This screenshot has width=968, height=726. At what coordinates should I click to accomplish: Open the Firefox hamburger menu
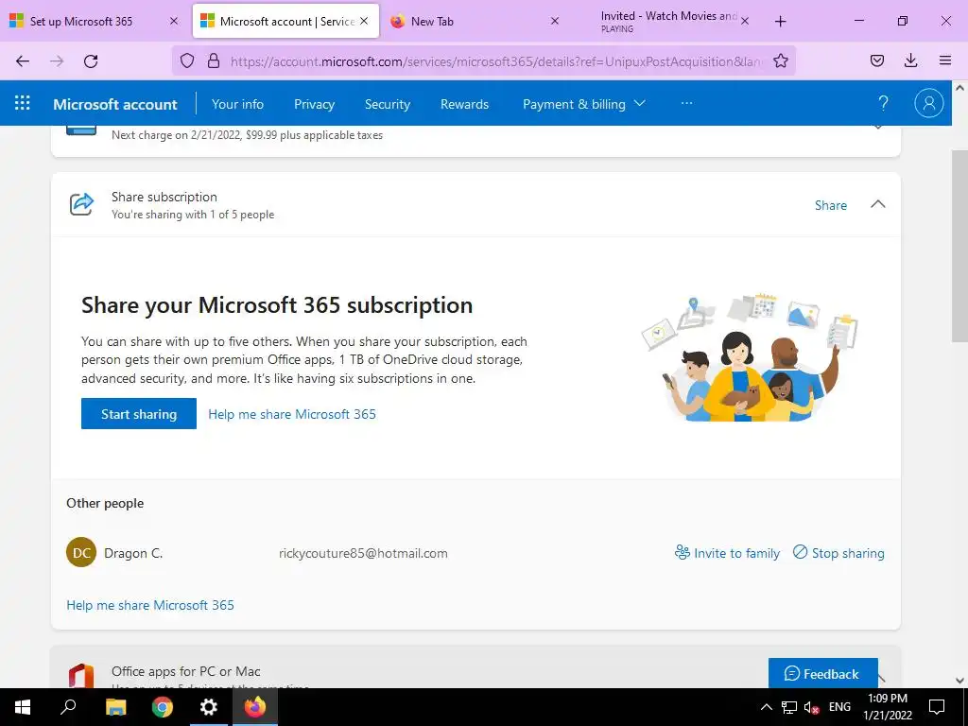click(945, 60)
